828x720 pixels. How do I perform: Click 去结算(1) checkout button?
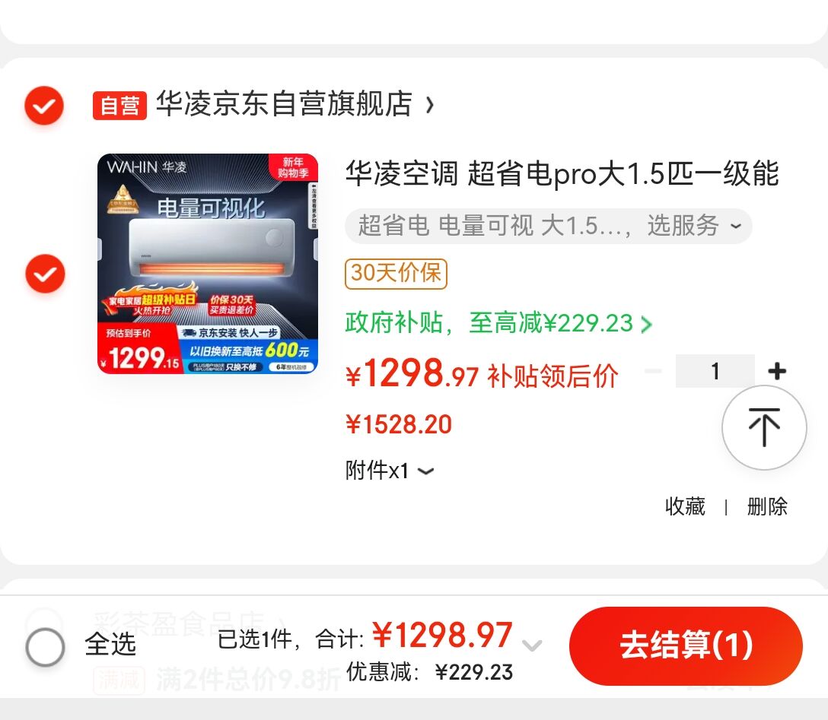click(686, 645)
